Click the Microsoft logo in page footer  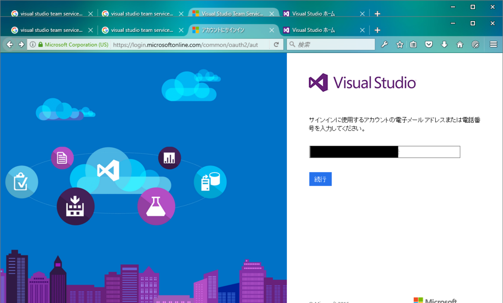[435, 300]
